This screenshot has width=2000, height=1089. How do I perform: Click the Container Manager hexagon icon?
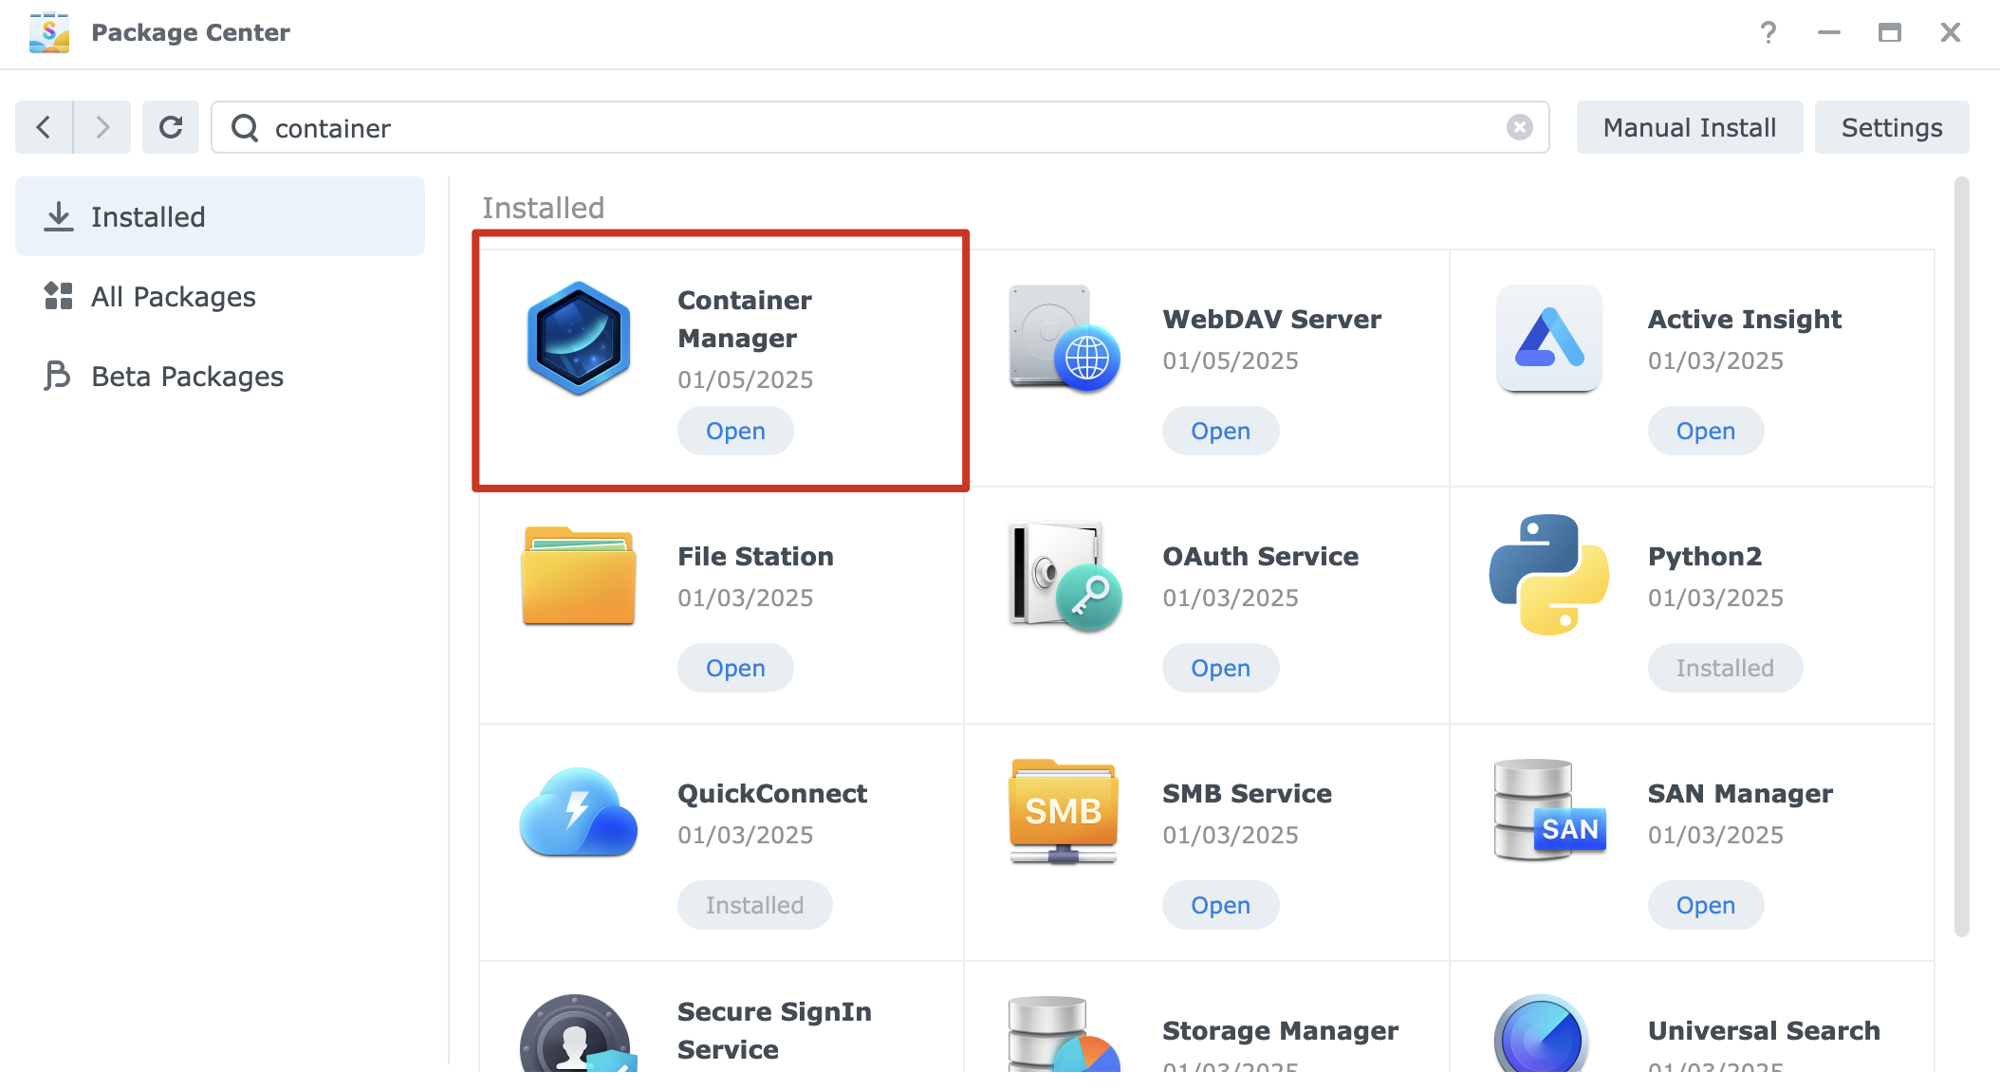[579, 338]
